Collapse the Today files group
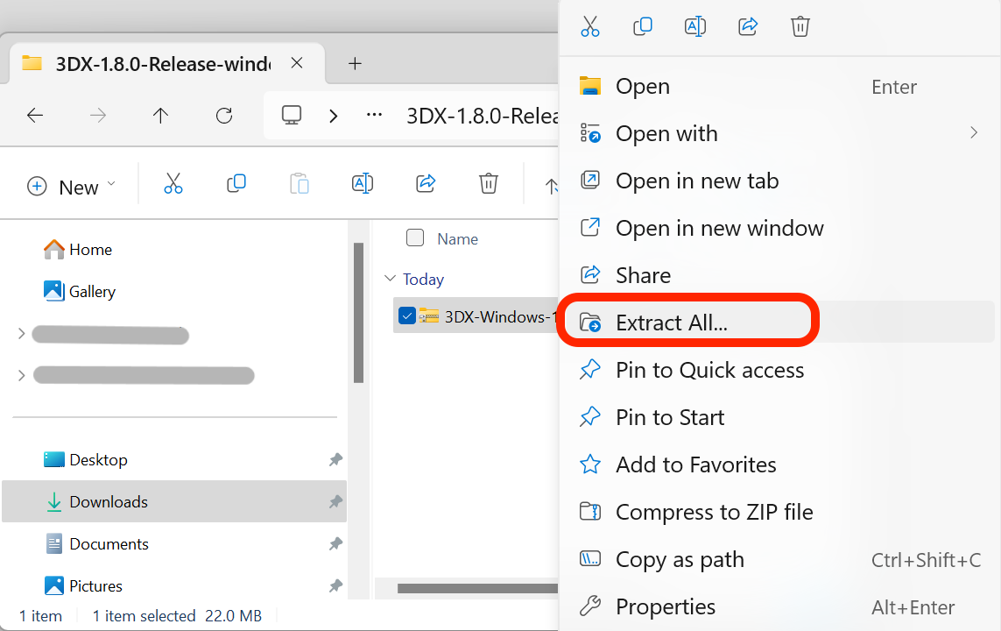 [x=391, y=279]
